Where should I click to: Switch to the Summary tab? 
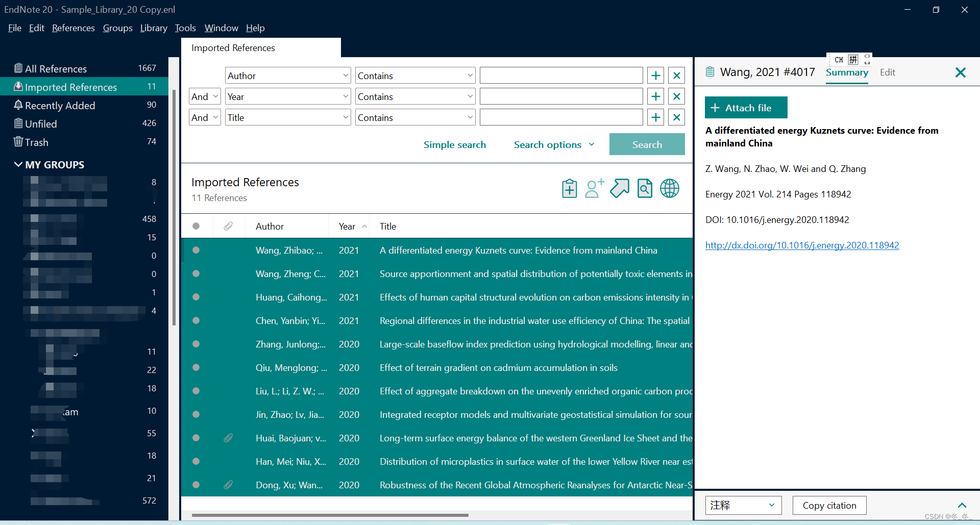(x=847, y=72)
